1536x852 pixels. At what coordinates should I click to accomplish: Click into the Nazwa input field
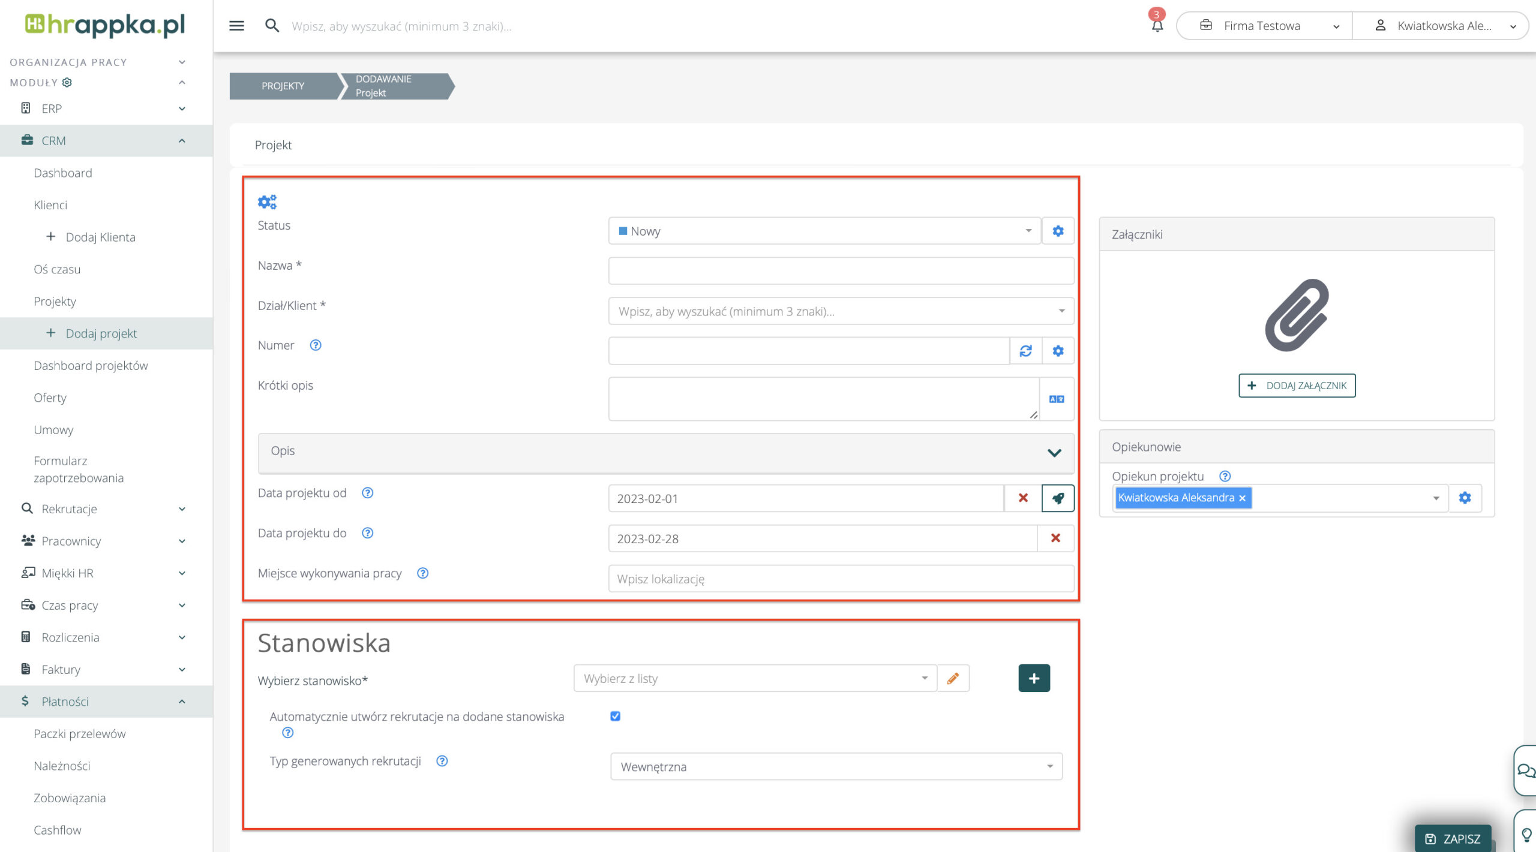[x=840, y=271]
